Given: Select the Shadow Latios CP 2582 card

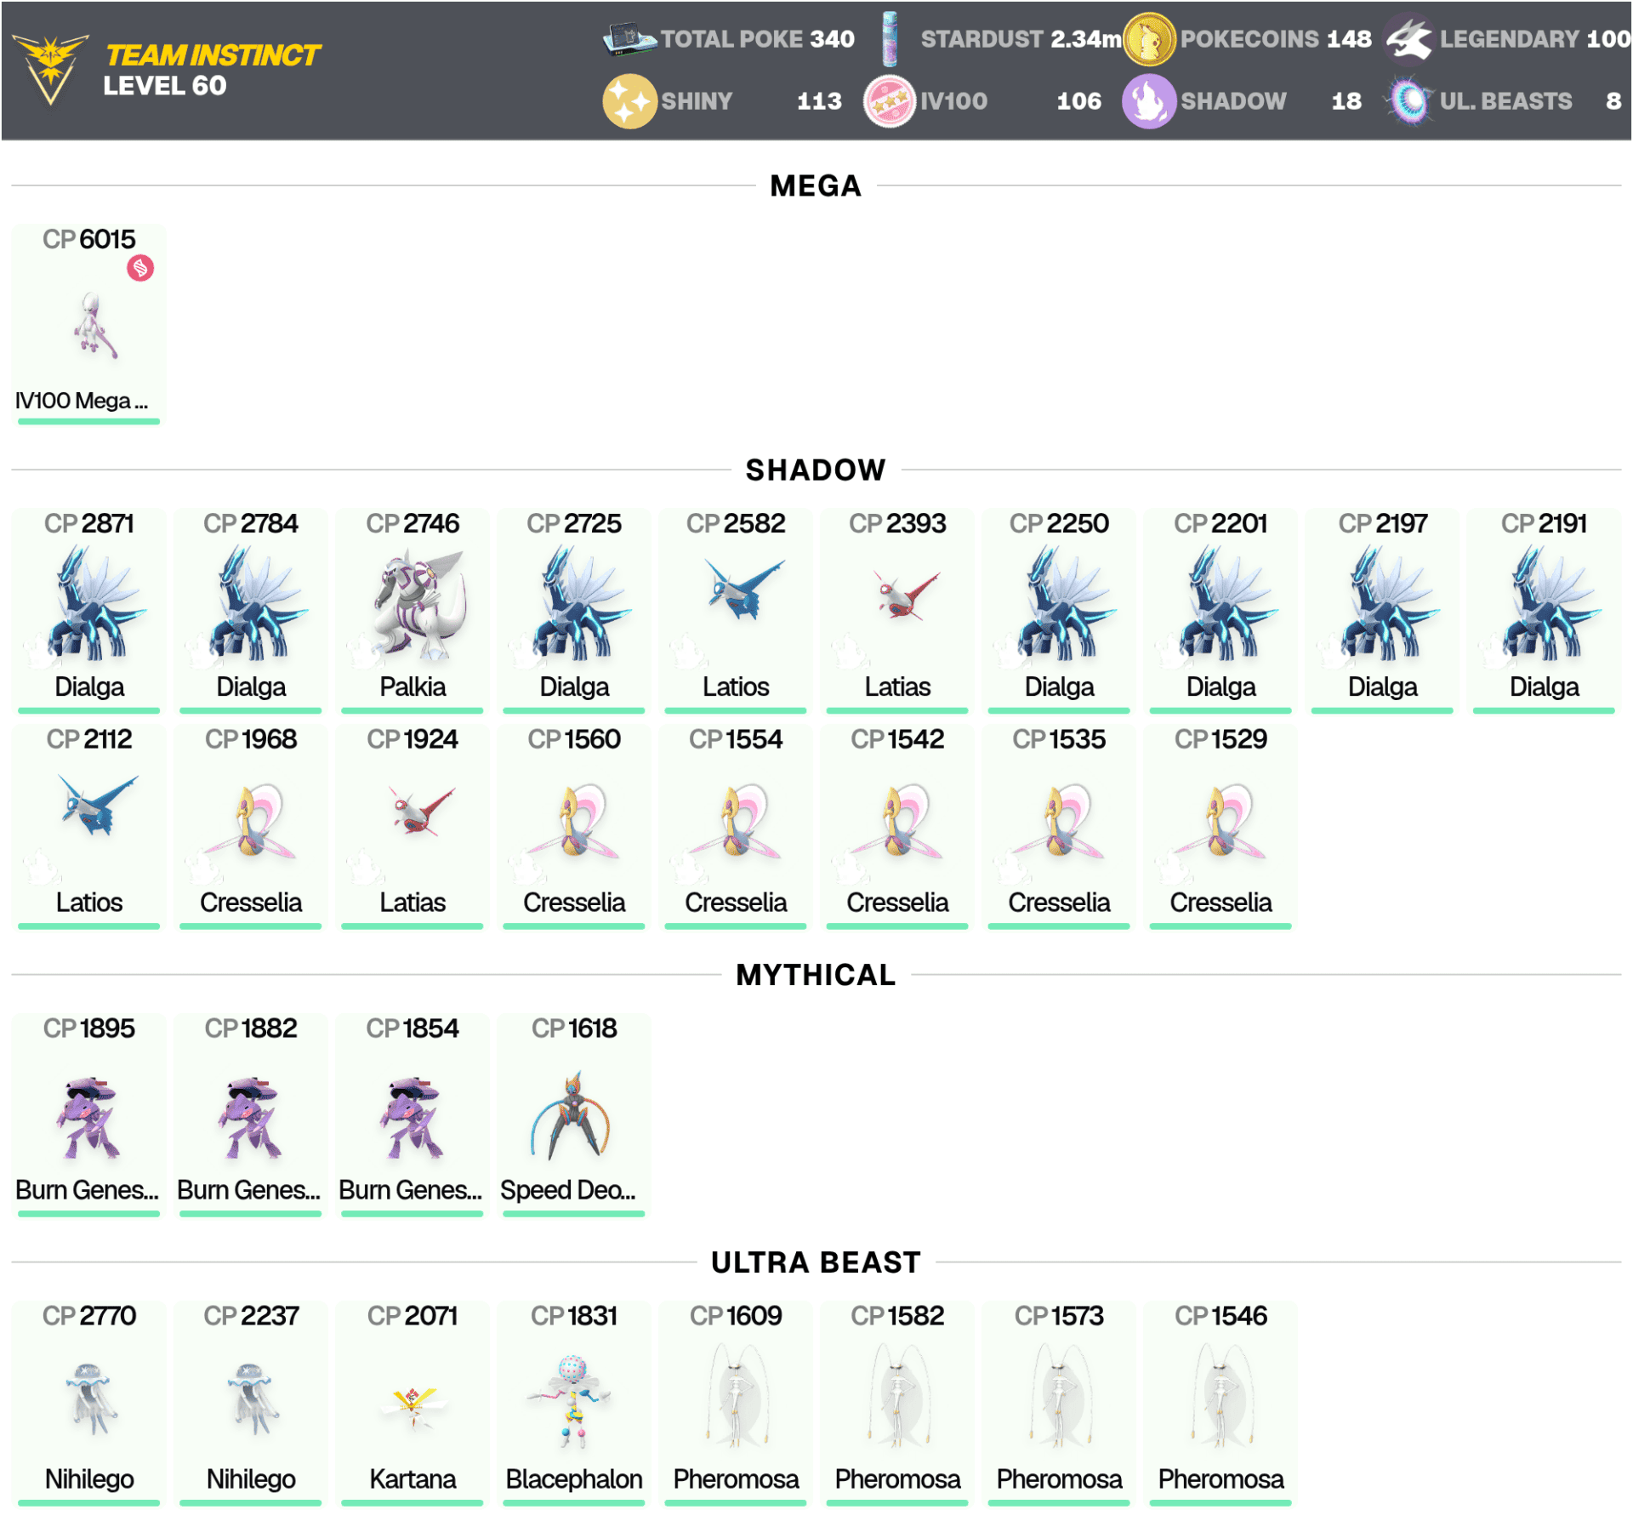Looking at the screenshot, I should pyautogui.click(x=735, y=610).
